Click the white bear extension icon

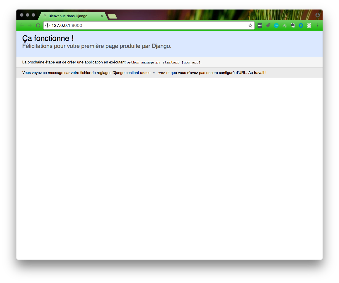pyautogui.click(x=309, y=25)
